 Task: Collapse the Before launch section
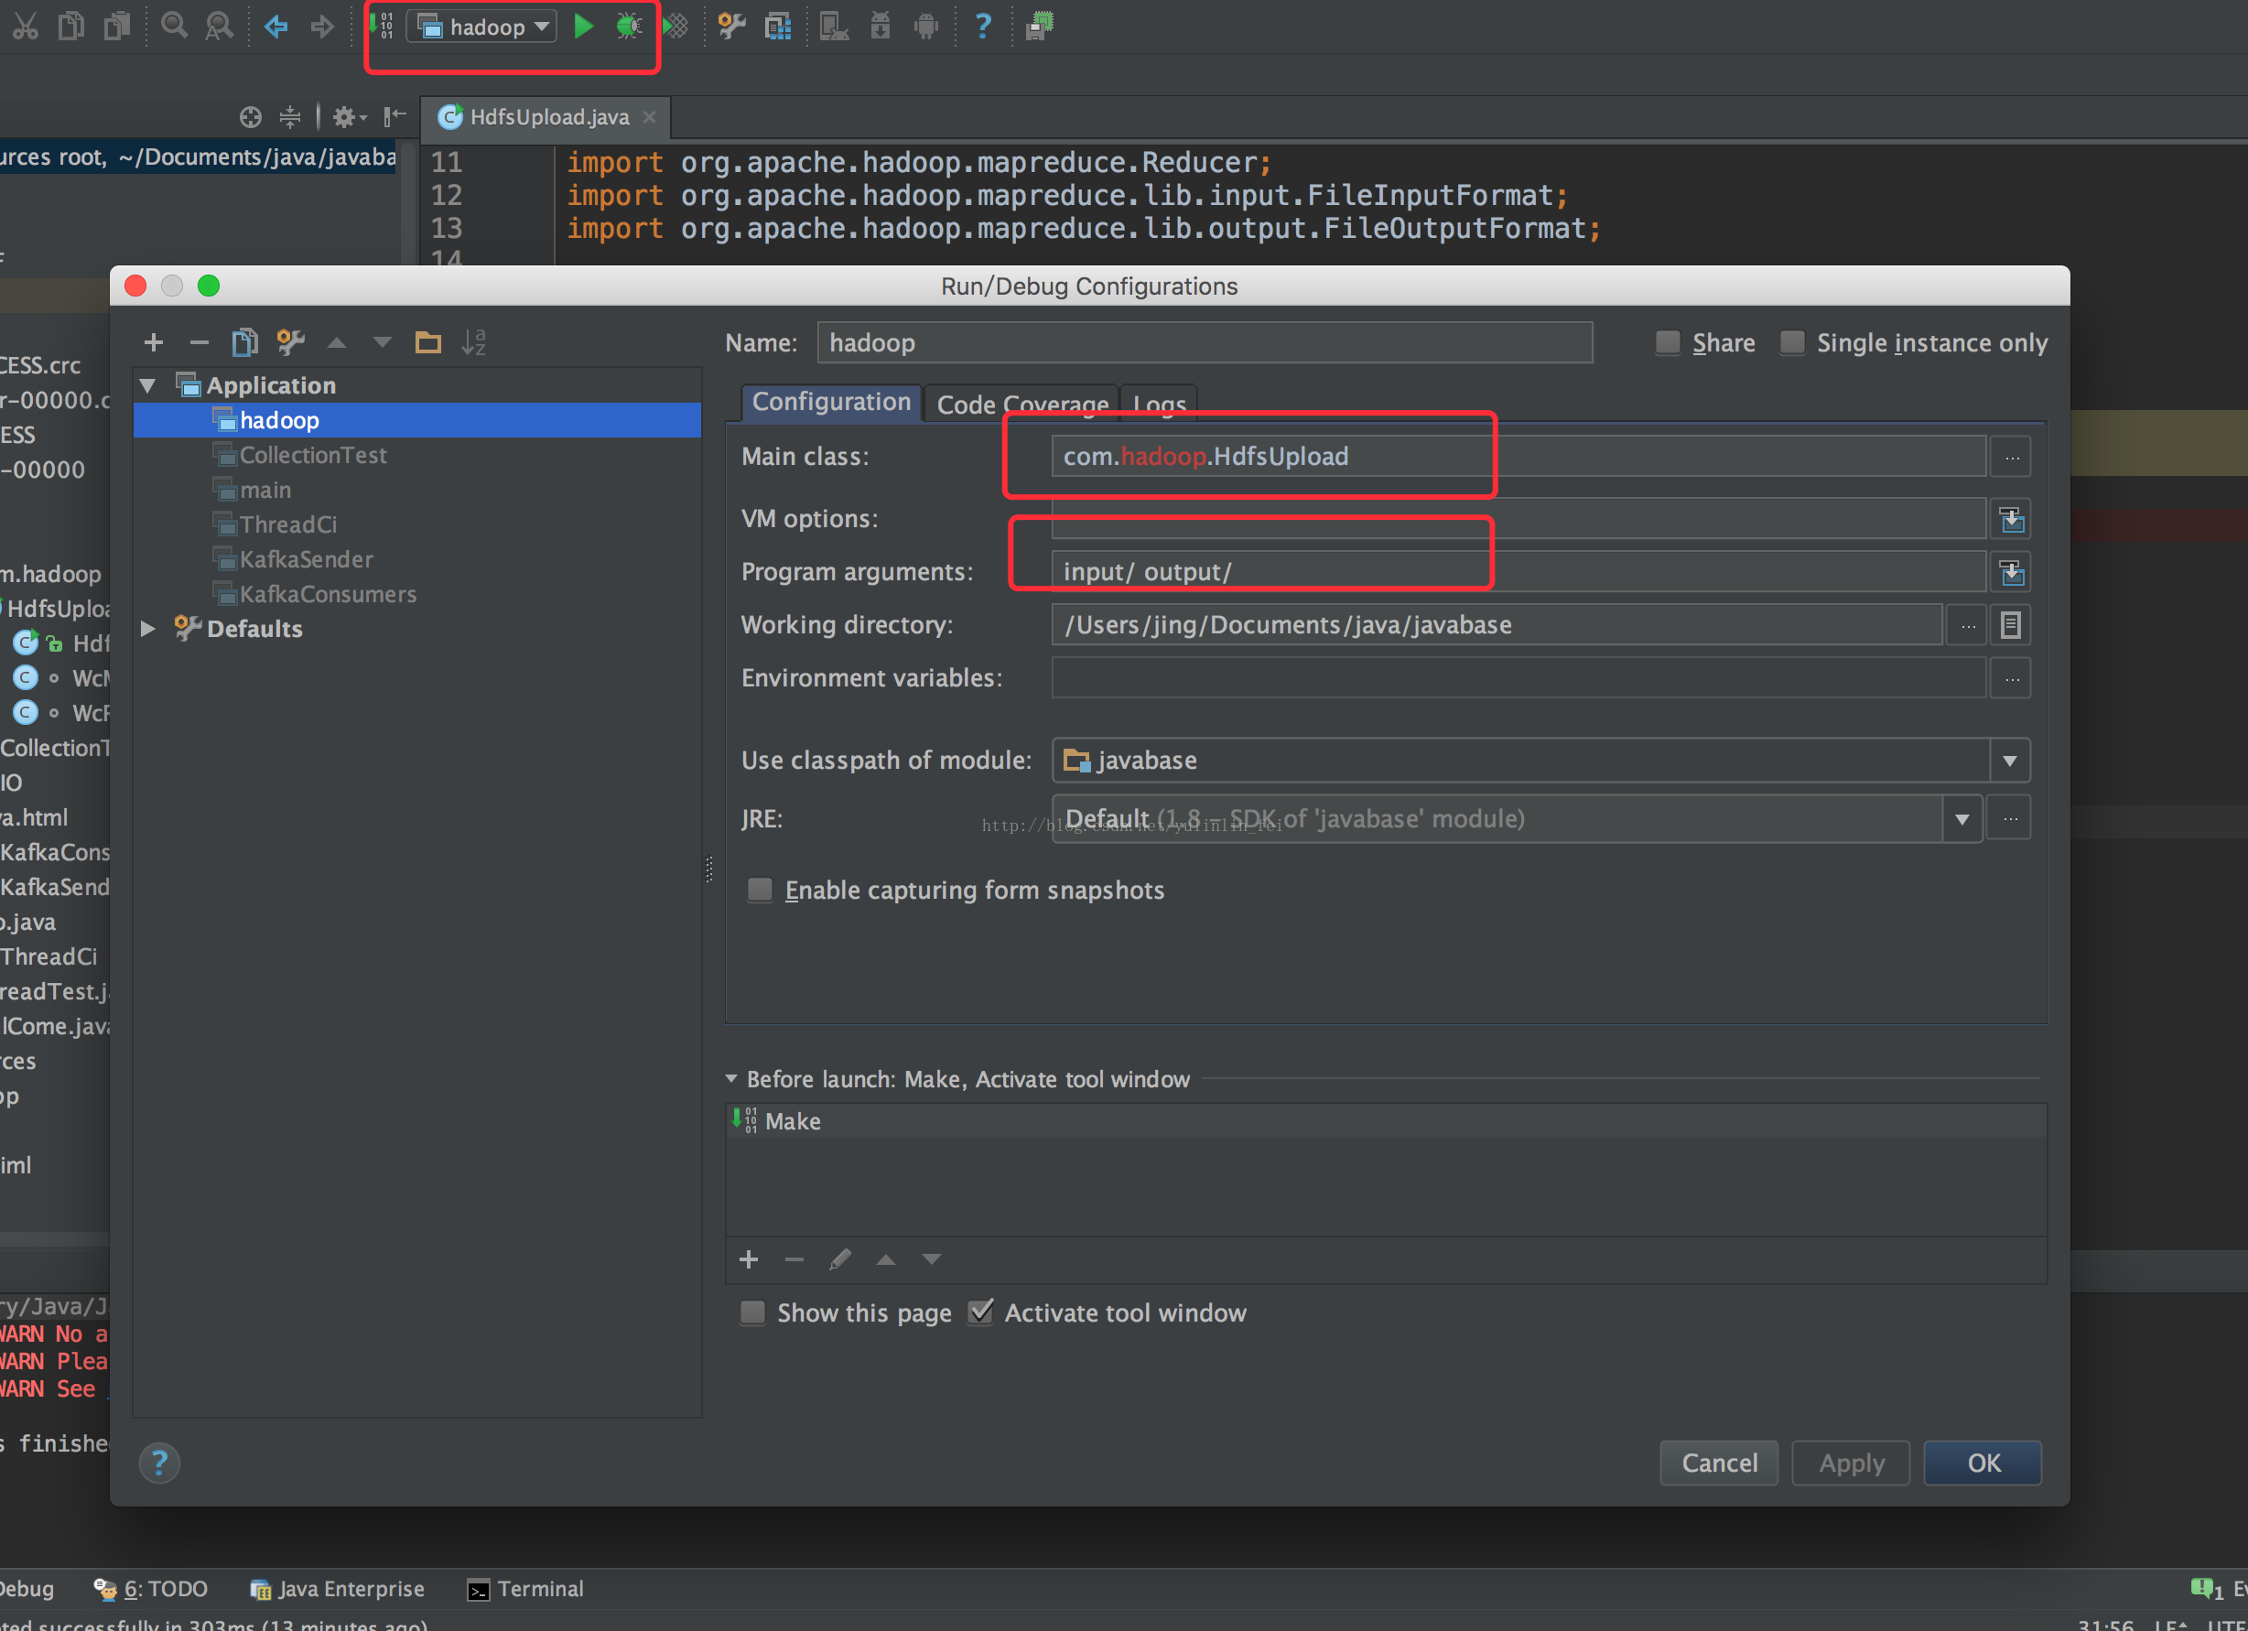[731, 1079]
